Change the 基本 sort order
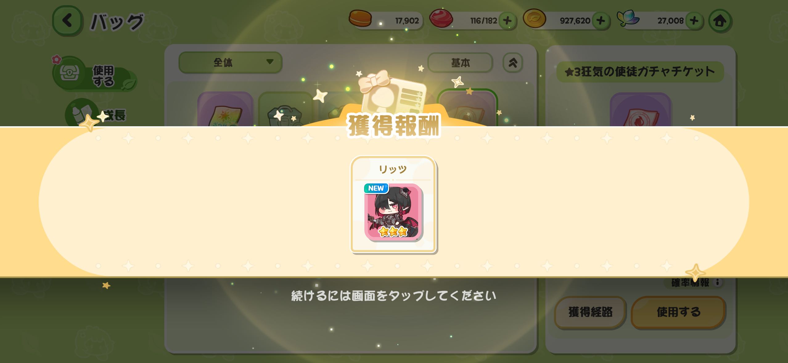The width and height of the screenshot is (788, 363). point(460,63)
